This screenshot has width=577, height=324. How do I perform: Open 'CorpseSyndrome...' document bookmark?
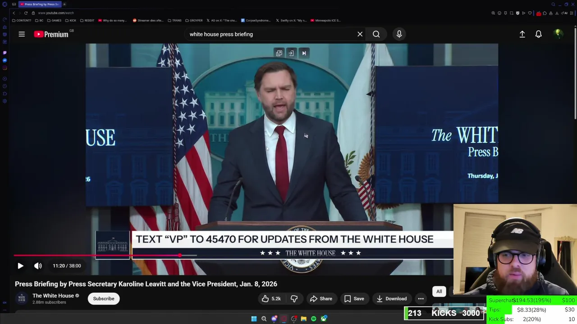[x=256, y=20]
